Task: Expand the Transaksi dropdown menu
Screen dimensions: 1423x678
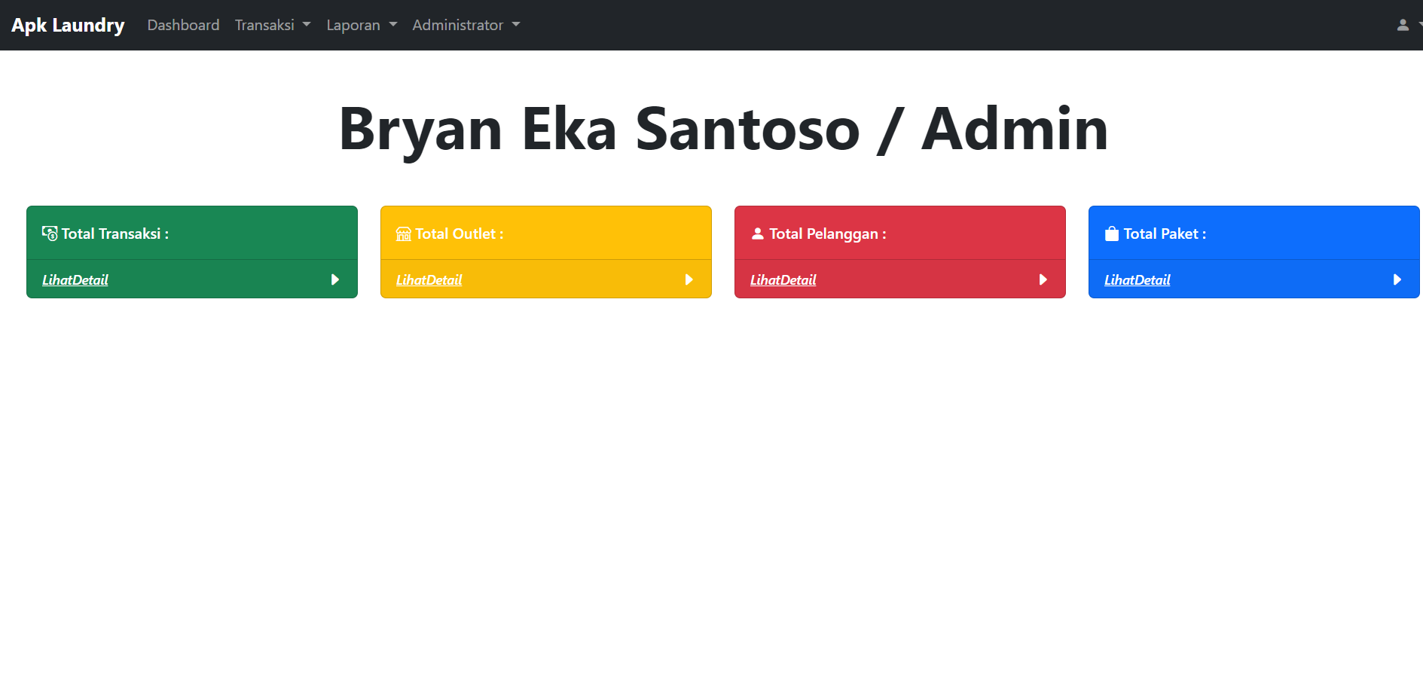Action: click(x=272, y=25)
